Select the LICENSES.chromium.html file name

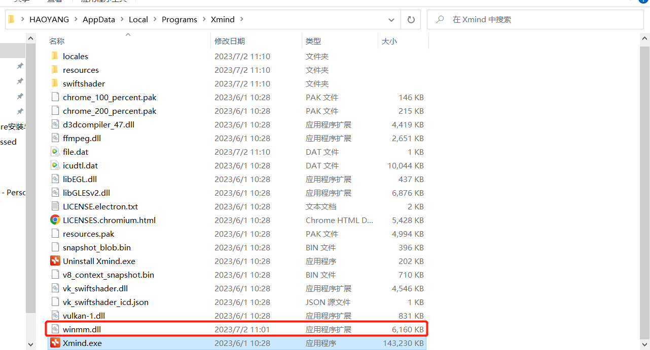109,220
